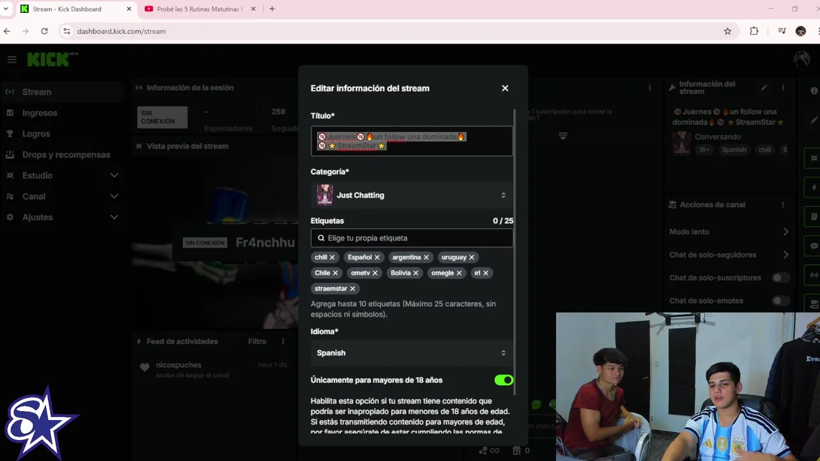
Task: Switch to the Probé las 5 Rutinas Matutinas tab
Action: [199, 9]
